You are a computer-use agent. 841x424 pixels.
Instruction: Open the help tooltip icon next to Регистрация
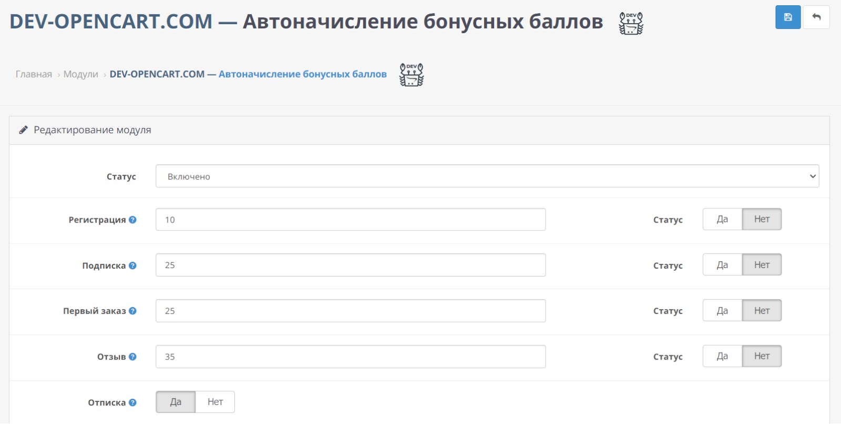coord(132,220)
